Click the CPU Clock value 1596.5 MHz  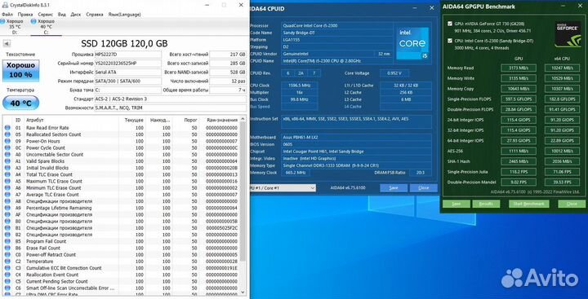pyautogui.click(x=300, y=86)
